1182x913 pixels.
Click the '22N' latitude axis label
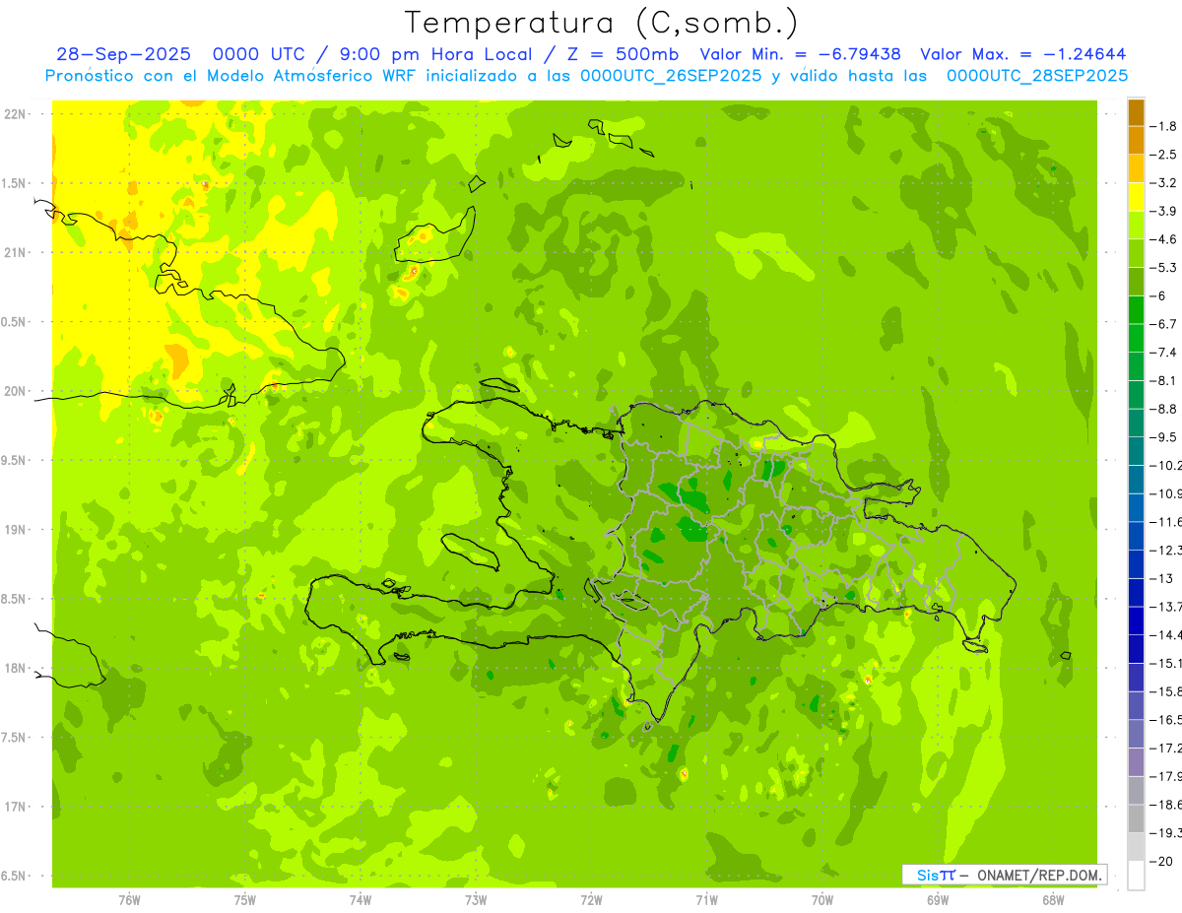16,113
